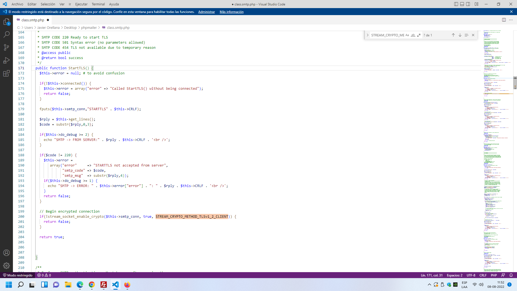Expand the Replace field in the find widget

click(x=368, y=35)
